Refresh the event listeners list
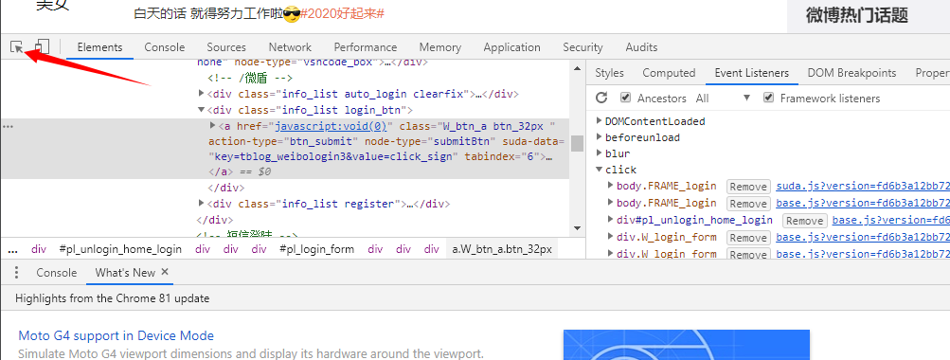Screen dimensions: 950x360 601,98
